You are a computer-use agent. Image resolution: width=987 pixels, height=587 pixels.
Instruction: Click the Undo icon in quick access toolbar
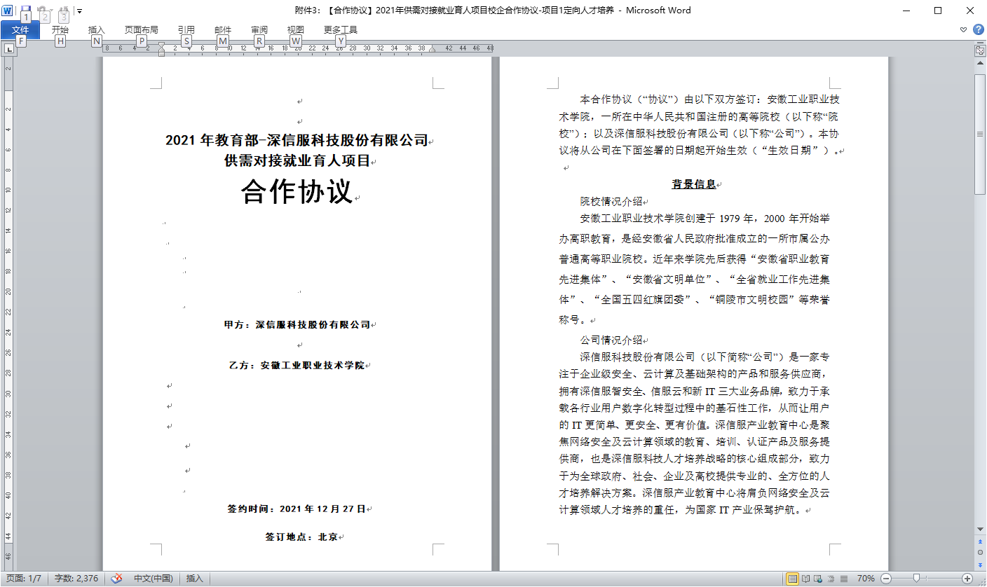[43, 11]
